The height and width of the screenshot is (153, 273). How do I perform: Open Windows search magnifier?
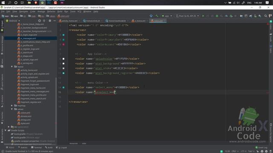tap(9, 3)
